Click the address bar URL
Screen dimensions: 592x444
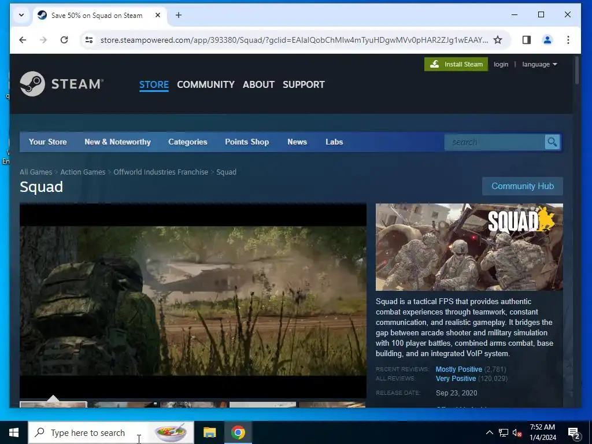294,40
